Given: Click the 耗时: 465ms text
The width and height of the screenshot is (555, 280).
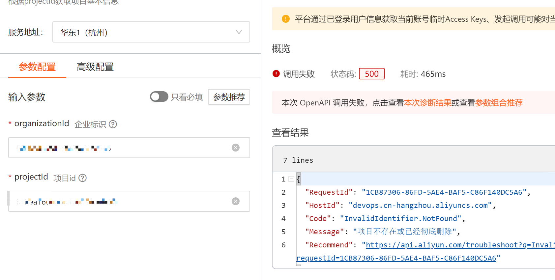Looking at the screenshot, I should pyautogui.click(x=423, y=74).
